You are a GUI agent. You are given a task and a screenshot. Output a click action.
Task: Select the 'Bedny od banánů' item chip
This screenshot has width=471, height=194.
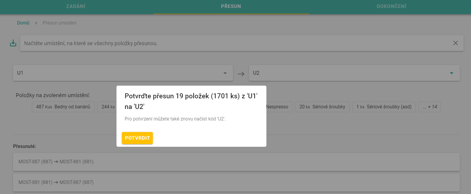[x=63, y=107]
